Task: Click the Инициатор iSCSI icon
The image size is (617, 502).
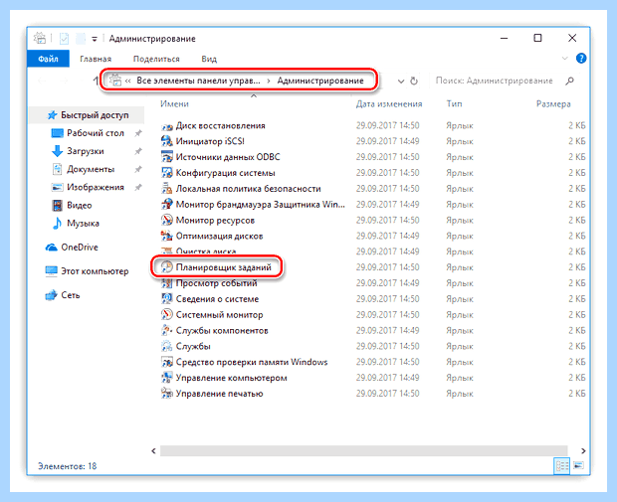Action: pyautogui.click(x=167, y=141)
